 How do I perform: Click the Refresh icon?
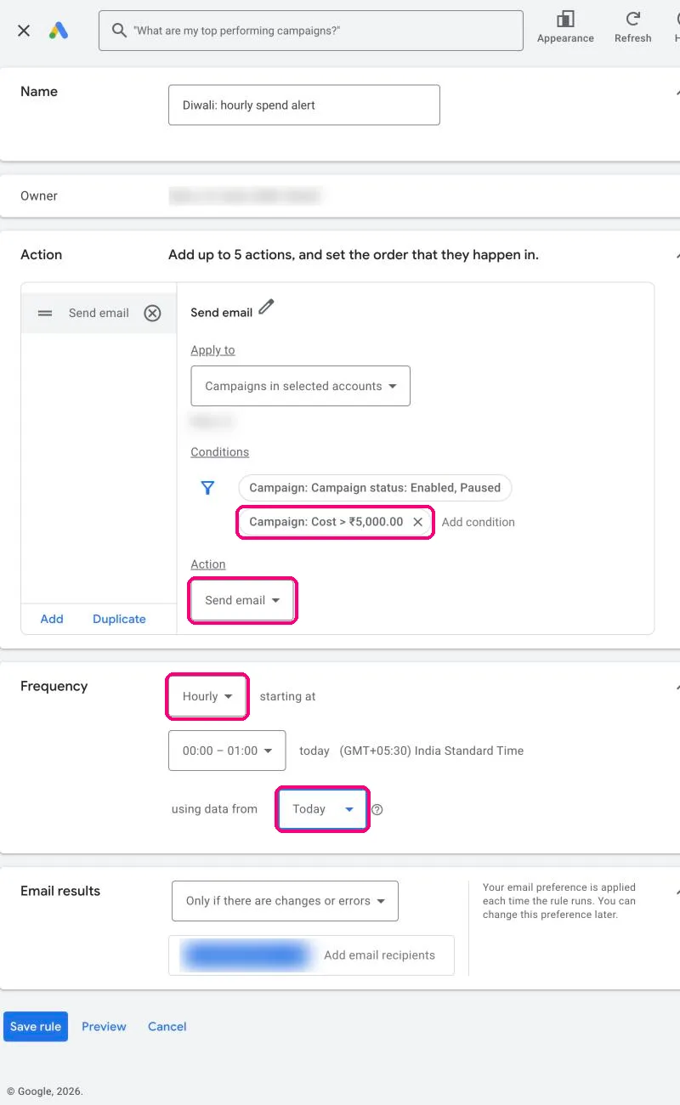pyautogui.click(x=633, y=19)
